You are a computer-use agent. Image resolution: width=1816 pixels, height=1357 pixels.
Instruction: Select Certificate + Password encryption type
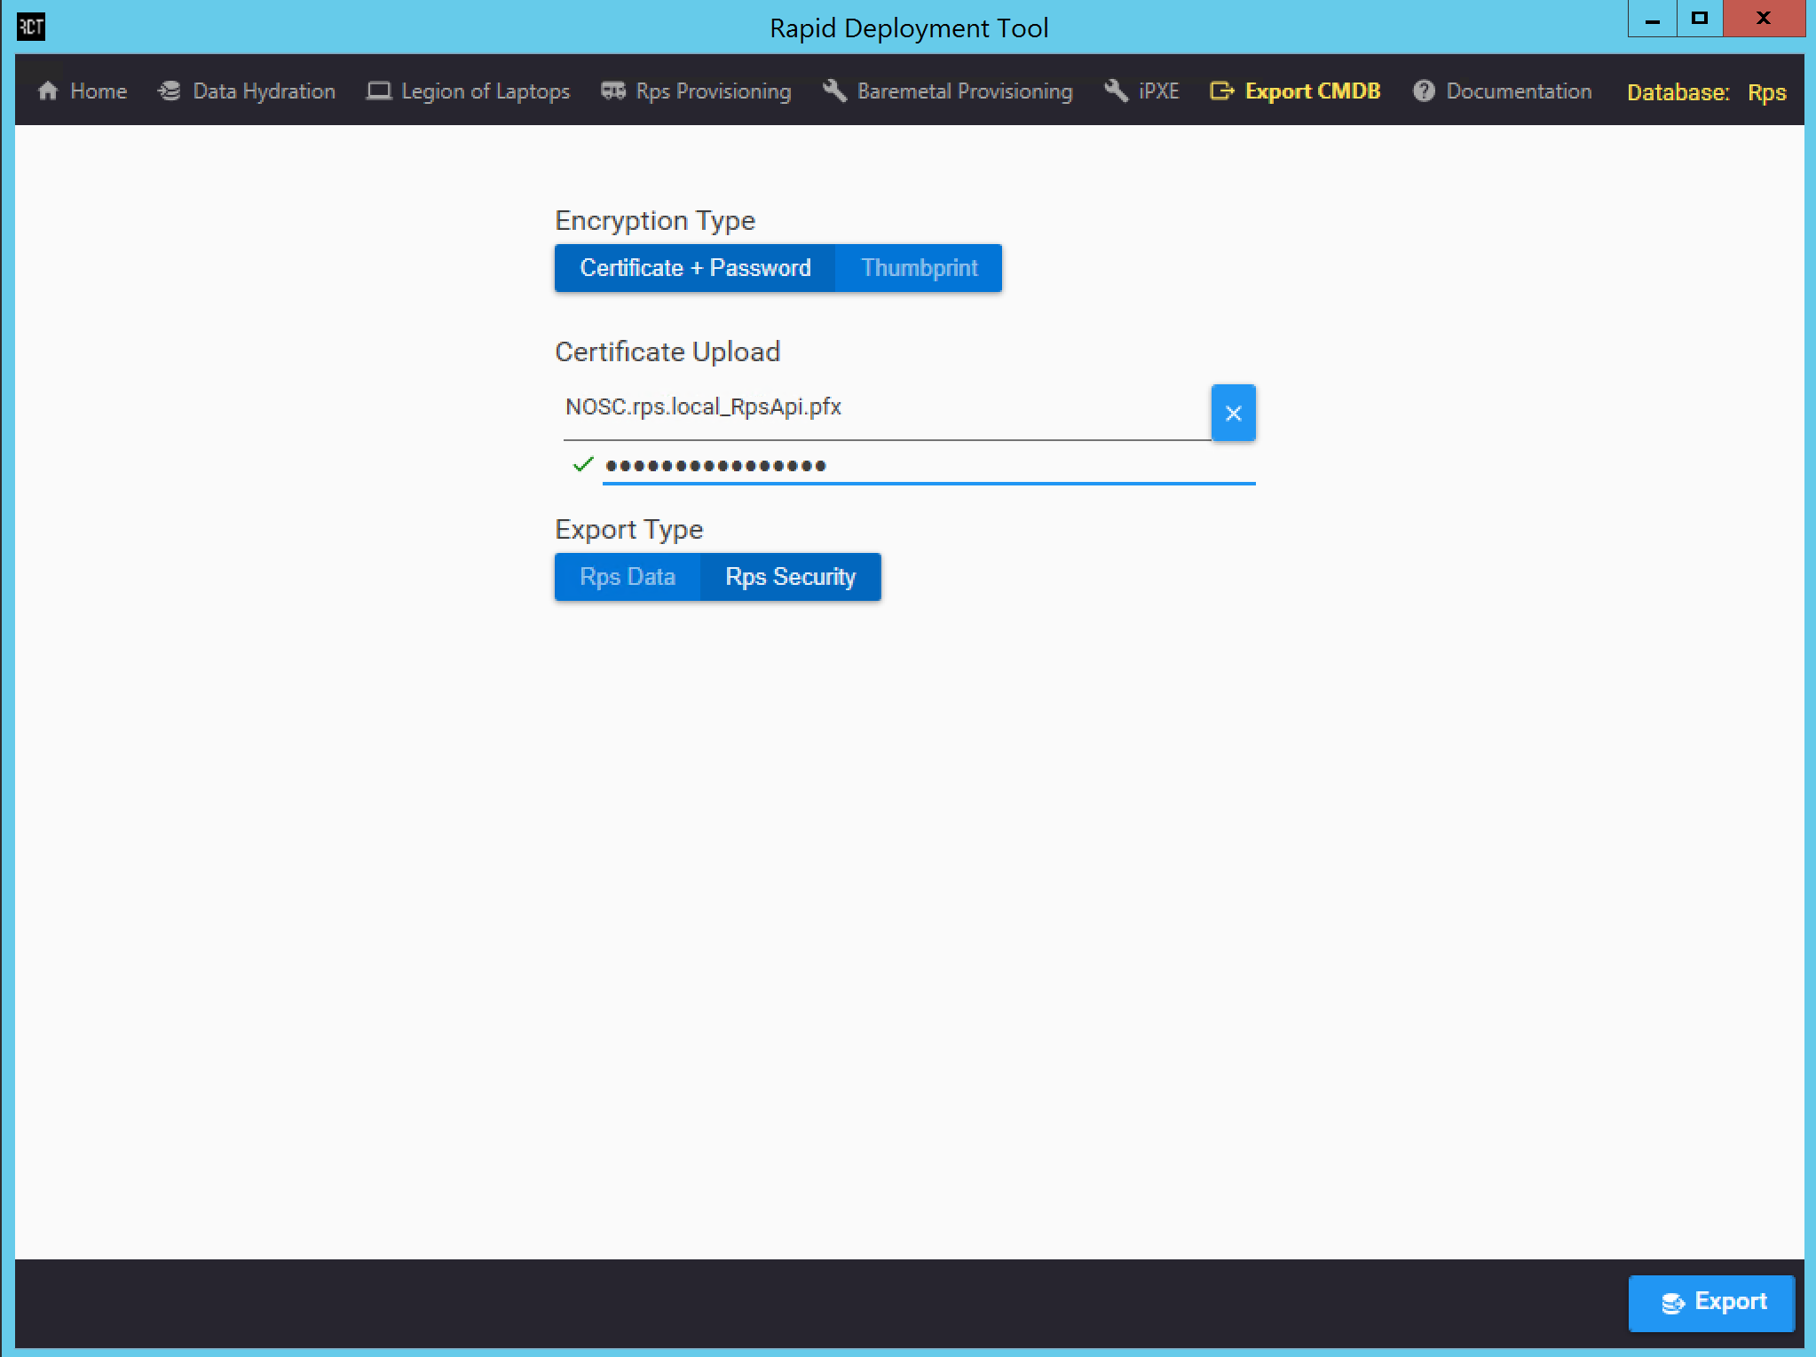click(697, 268)
